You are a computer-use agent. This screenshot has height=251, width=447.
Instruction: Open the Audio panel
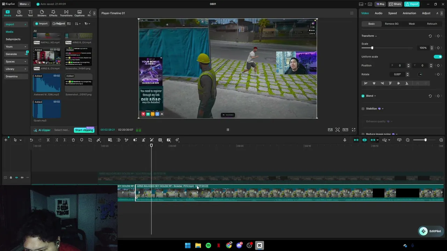point(19,13)
